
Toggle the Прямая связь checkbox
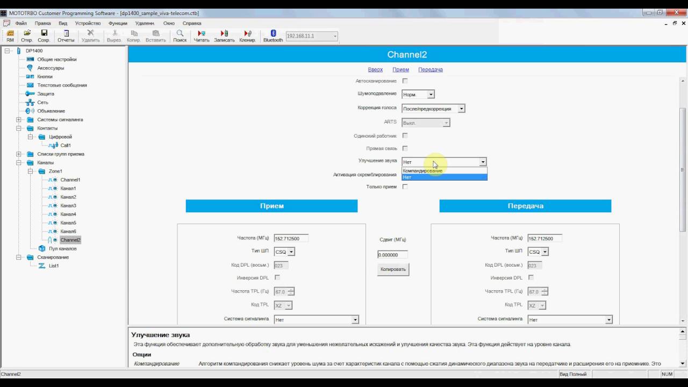point(405,148)
